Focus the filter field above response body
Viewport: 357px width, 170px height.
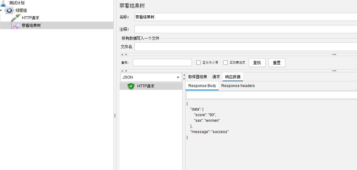coord(272,95)
